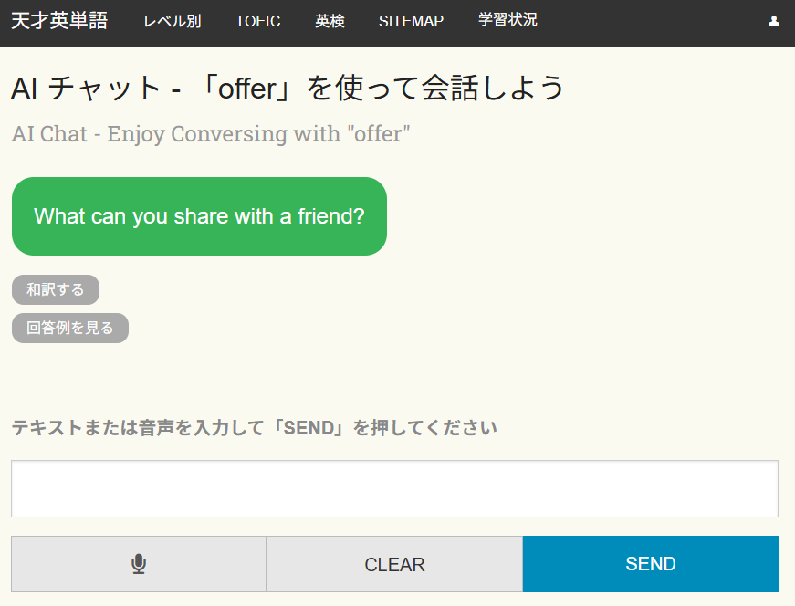Open the 英検 navigation item
Viewport: 795px width, 606px height.
330,21
